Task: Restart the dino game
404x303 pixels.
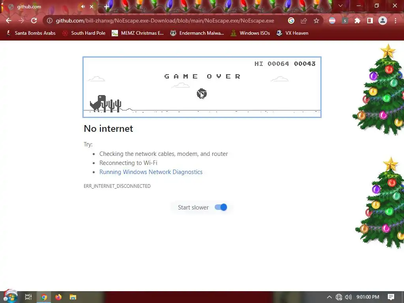Action: point(202,94)
